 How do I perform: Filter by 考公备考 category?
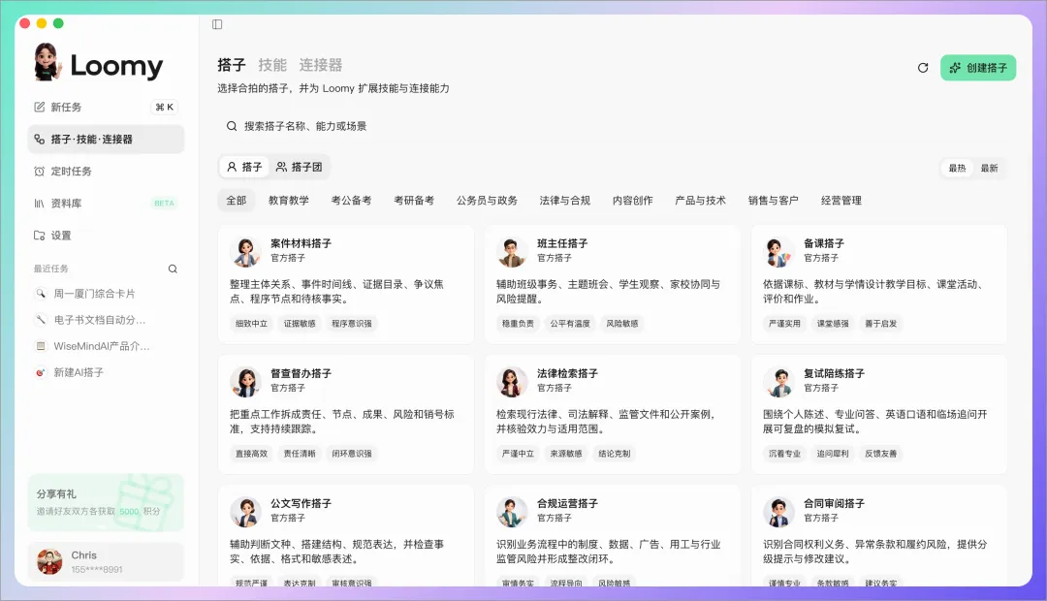tap(351, 201)
